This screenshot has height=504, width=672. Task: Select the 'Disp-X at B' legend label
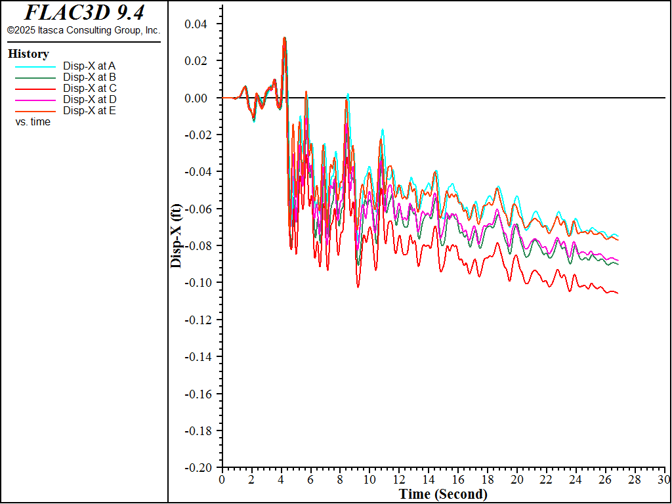(x=89, y=77)
